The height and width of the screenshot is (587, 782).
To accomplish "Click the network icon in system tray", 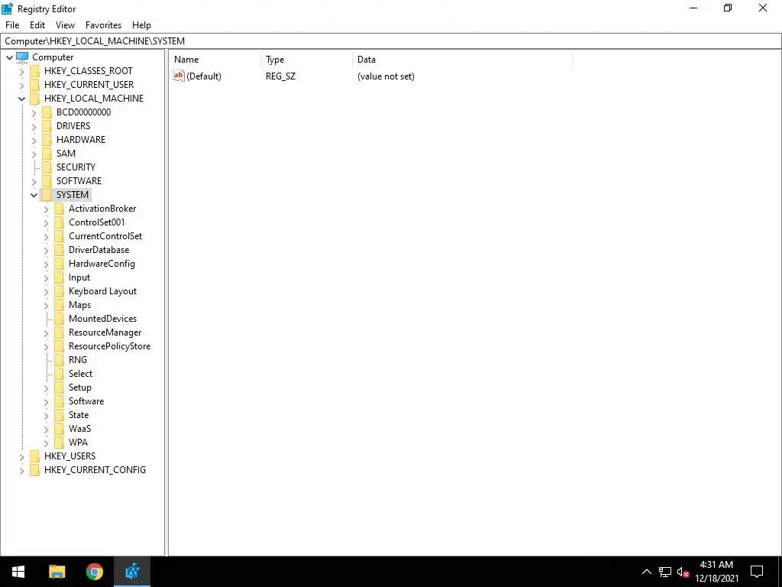I will pyautogui.click(x=665, y=572).
